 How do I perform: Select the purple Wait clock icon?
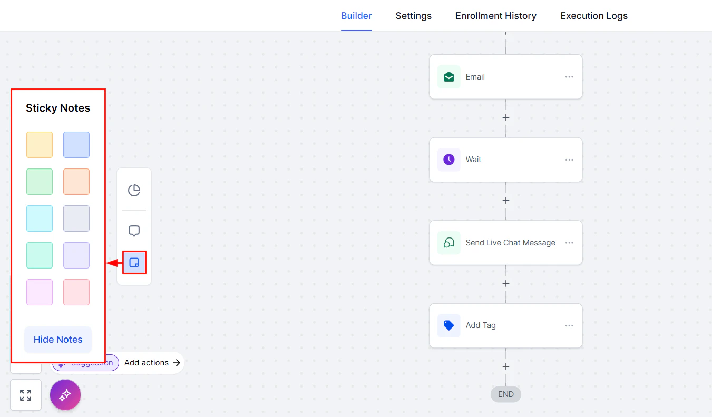click(448, 160)
